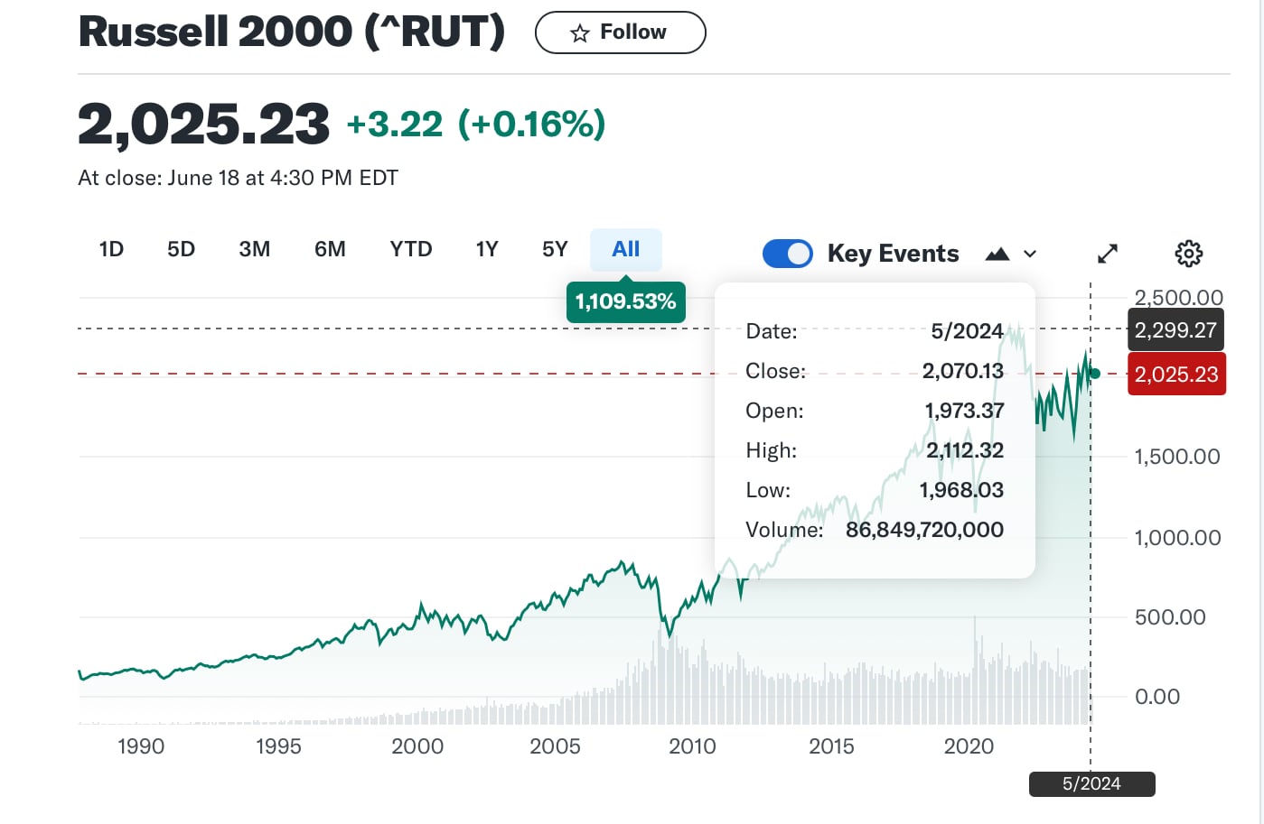The height and width of the screenshot is (824, 1264).
Task: Click the Follow button
Action: [x=621, y=32]
